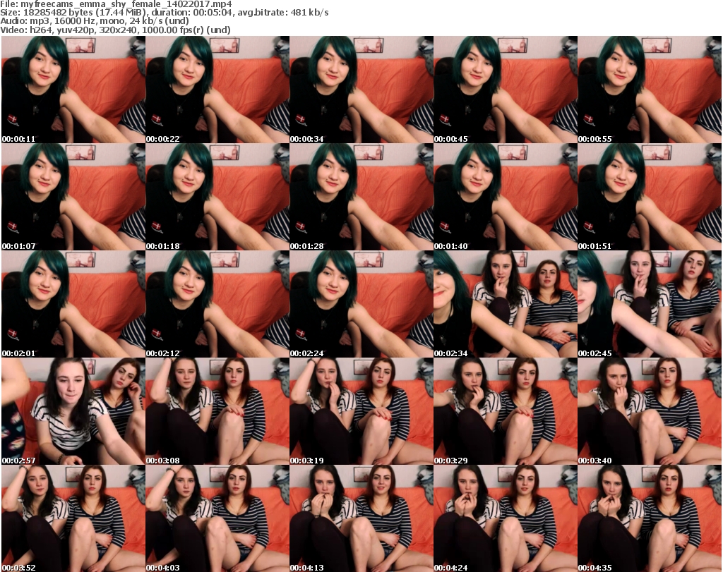Click the thumbnail stamped 00:04:13

(x=361, y=518)
